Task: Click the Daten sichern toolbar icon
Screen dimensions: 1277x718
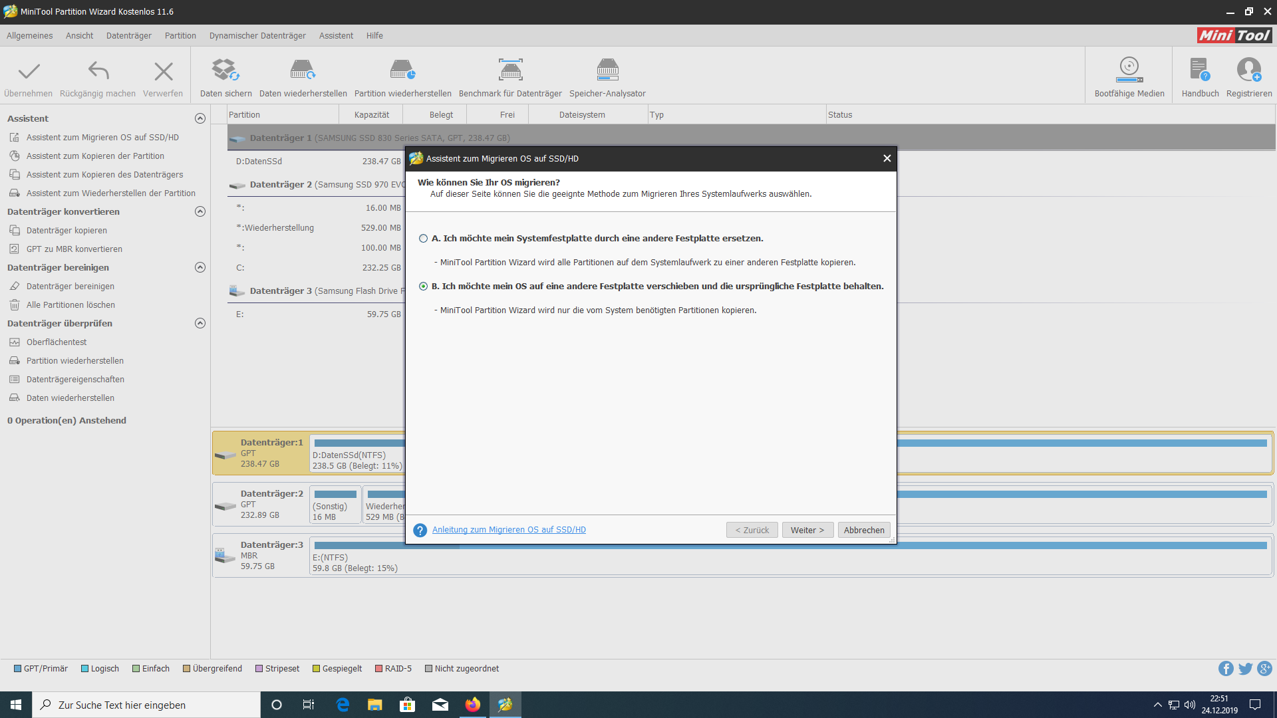Action: (225, 70)
